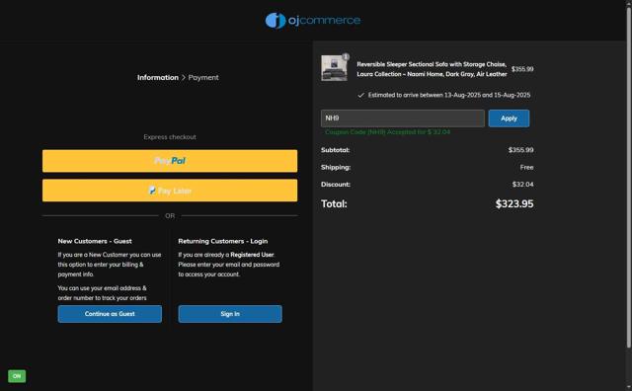Open the ojcommerce logo homepage link

point(313,20)
